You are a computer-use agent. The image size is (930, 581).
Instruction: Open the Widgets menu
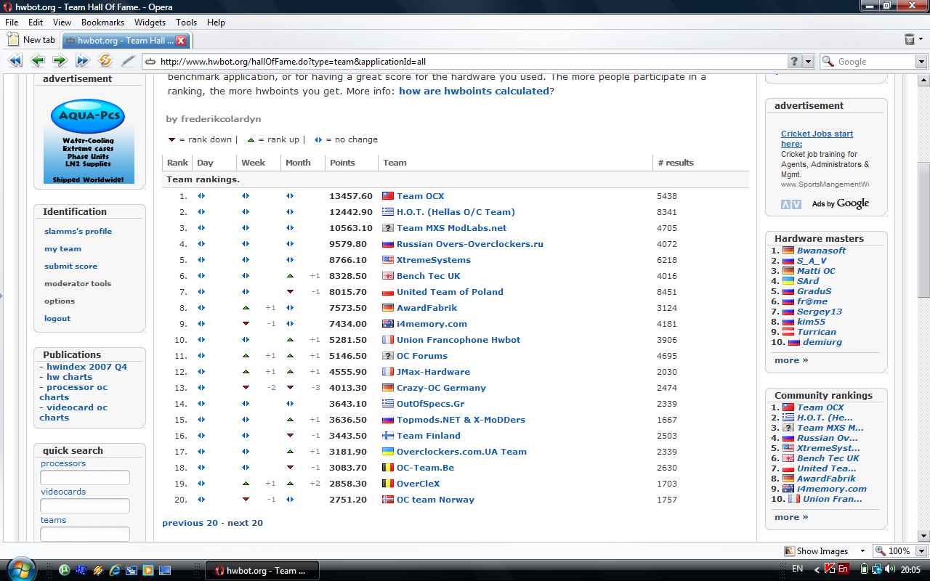point(150,23)
